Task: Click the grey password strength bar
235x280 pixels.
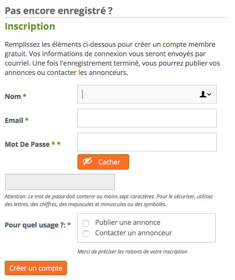Action: tap(60, 182)
